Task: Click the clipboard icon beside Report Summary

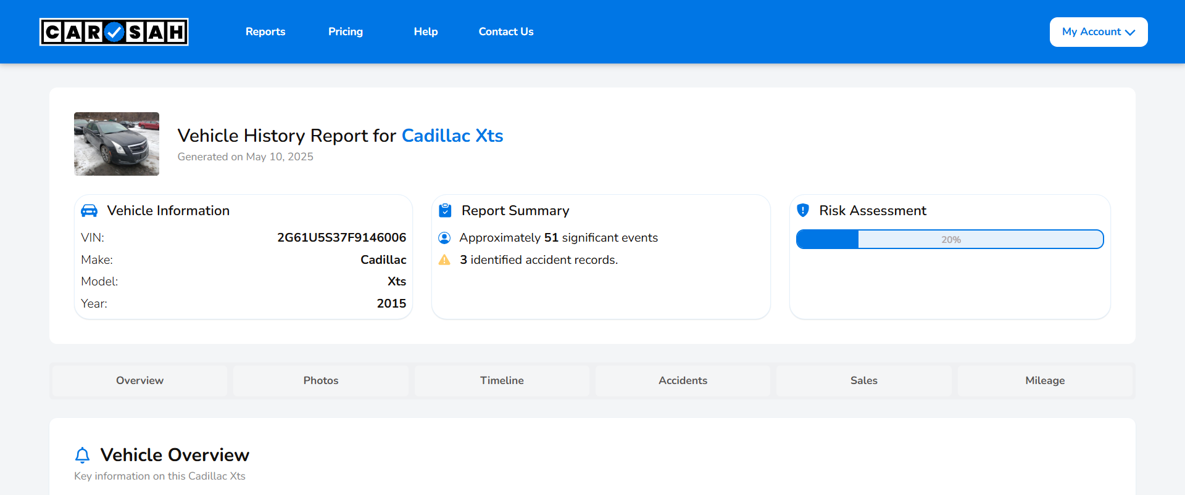Action: 445,211
